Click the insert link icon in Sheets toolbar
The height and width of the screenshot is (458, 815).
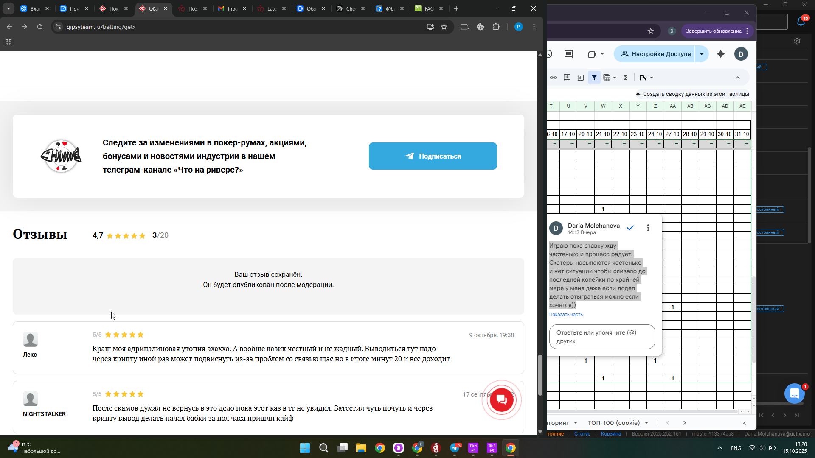point(554,78)
